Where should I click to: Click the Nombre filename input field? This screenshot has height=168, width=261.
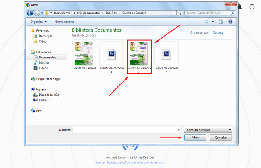[x=126, y=130]
